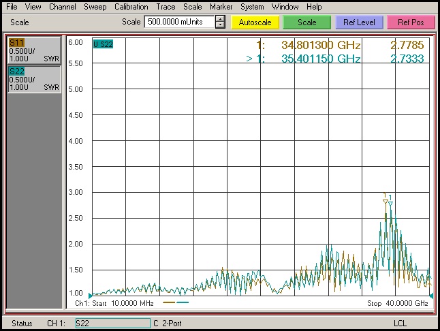
Task: Increase scale with the up stepper arrow
Action: (x=219, y=18)
